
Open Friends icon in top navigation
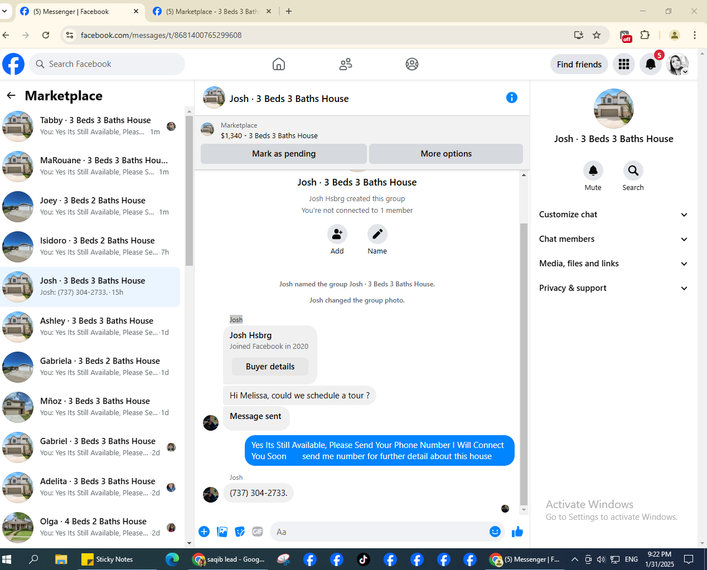pos(346,64)
